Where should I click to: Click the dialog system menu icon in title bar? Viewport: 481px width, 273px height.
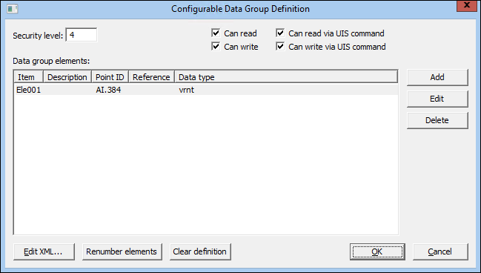[x=13, y=9]
